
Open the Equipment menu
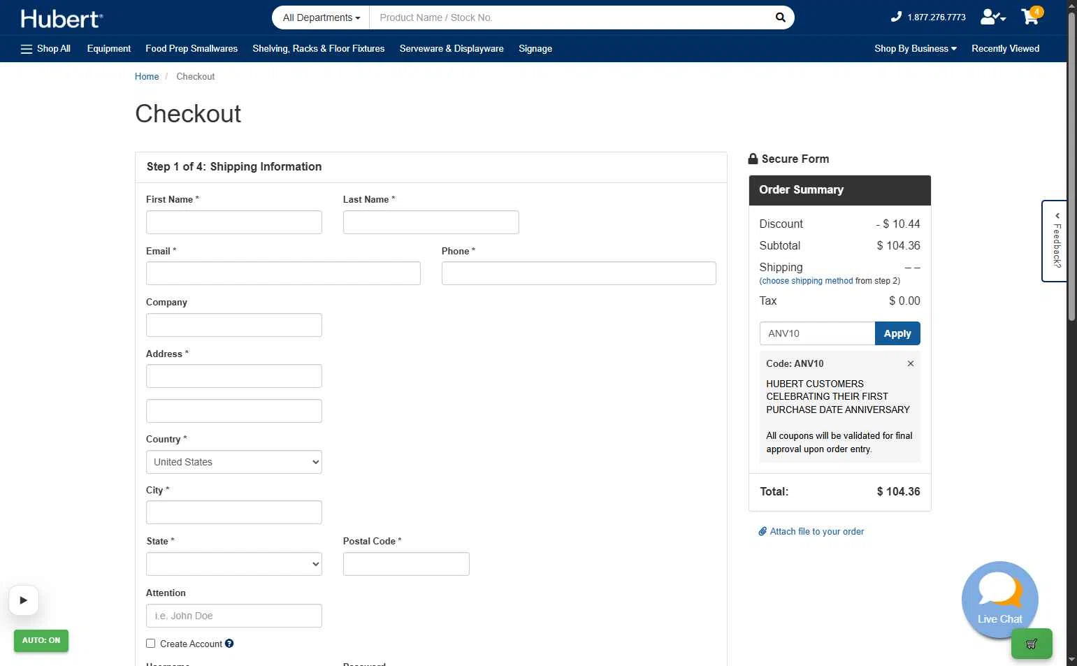(x=109, y=49)
